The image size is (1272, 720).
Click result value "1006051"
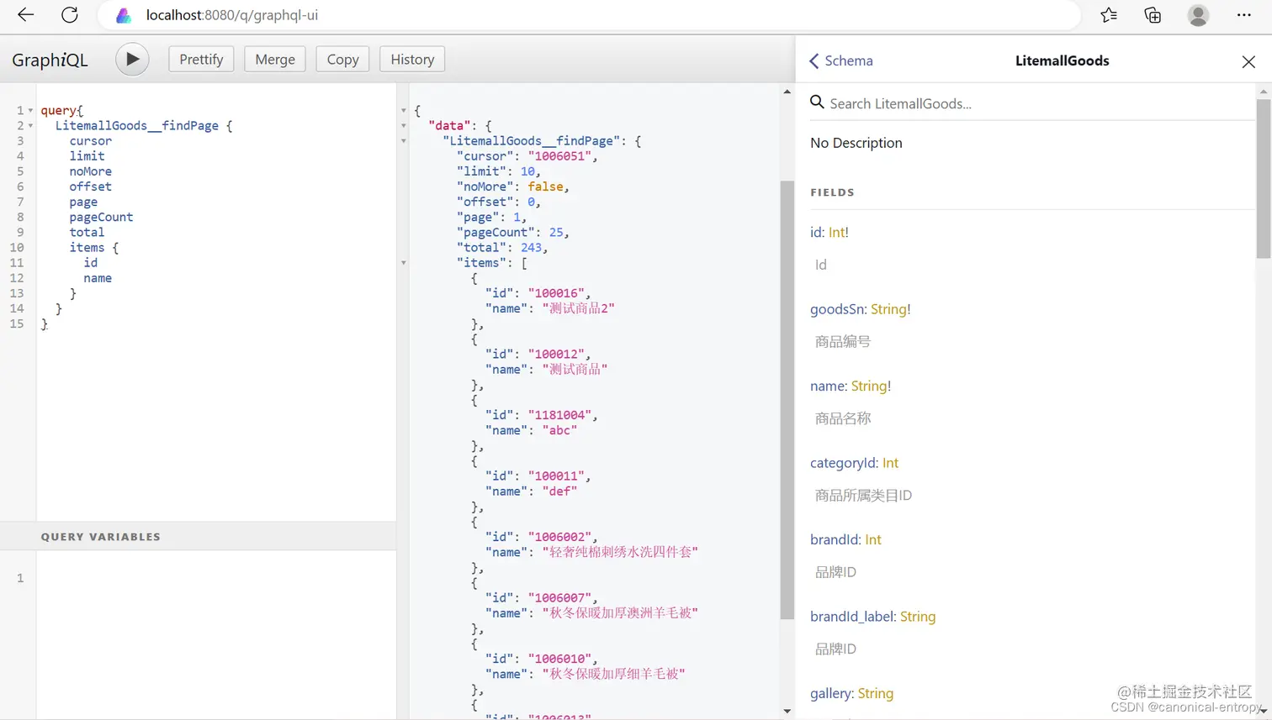tap(559, 156)
